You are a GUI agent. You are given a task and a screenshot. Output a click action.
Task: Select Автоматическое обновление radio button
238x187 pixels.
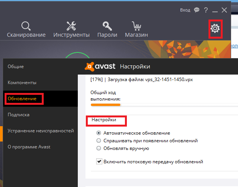[99, 133]
